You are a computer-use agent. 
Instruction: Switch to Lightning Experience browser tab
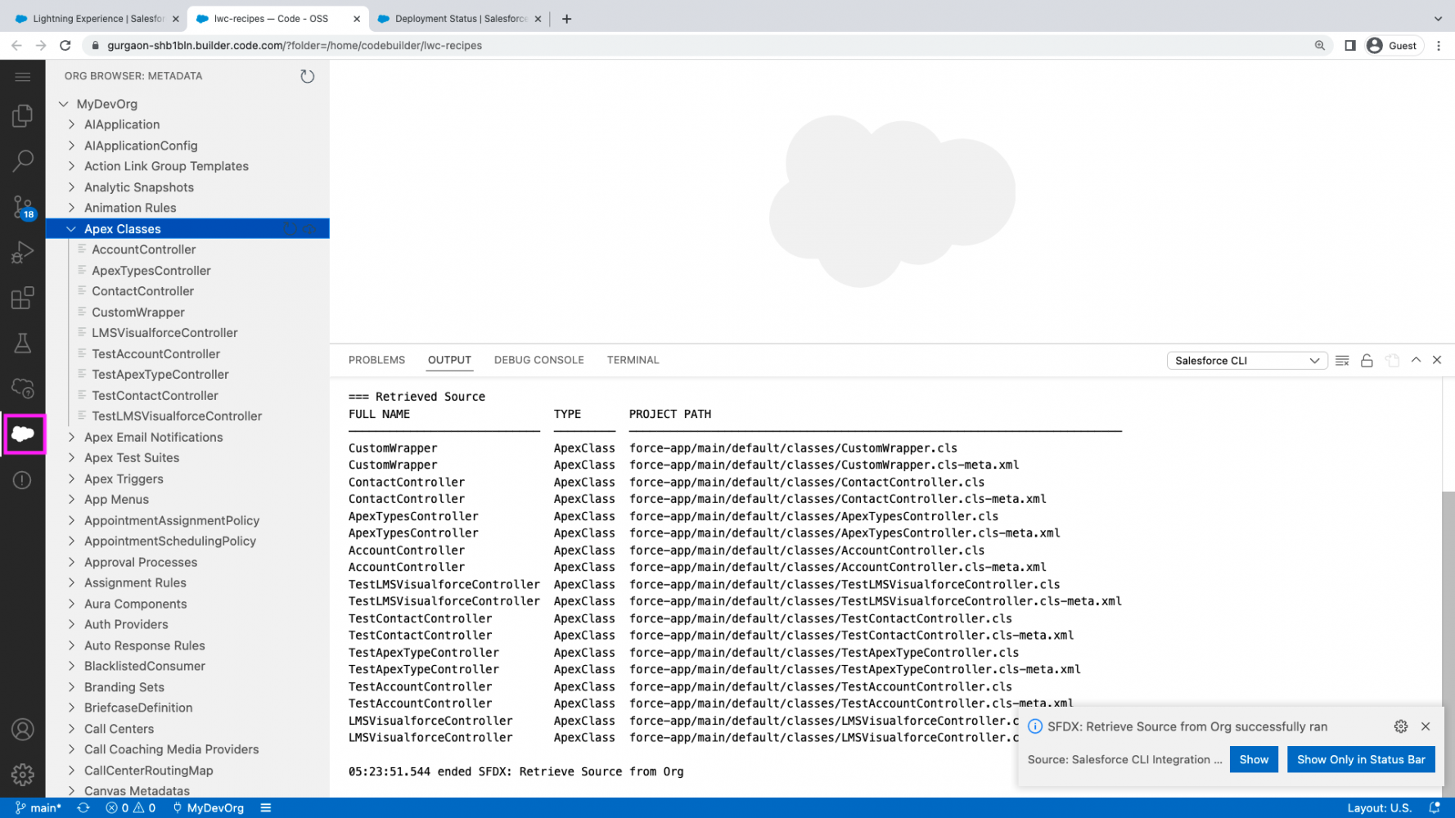coord(97,19)
